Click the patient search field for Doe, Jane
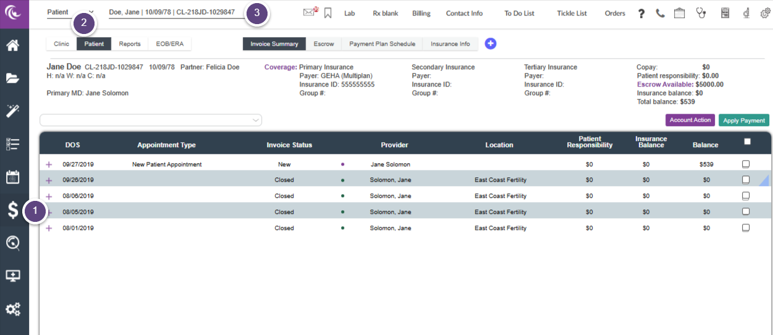Screen dimensions: 773x335 point(172,12)
